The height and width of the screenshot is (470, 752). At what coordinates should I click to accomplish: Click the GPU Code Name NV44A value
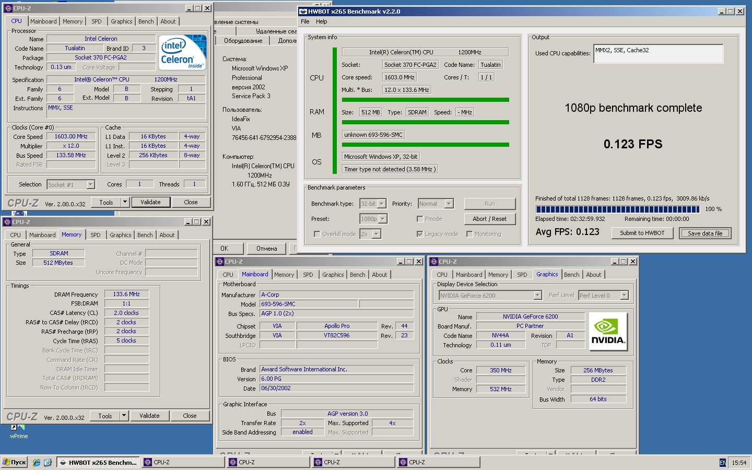(500, 336)
